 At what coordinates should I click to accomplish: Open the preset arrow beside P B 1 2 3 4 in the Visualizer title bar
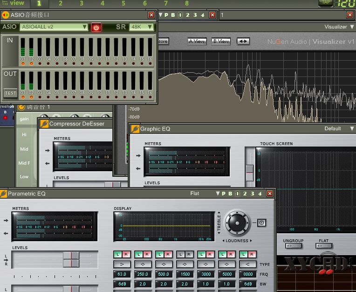160,15
